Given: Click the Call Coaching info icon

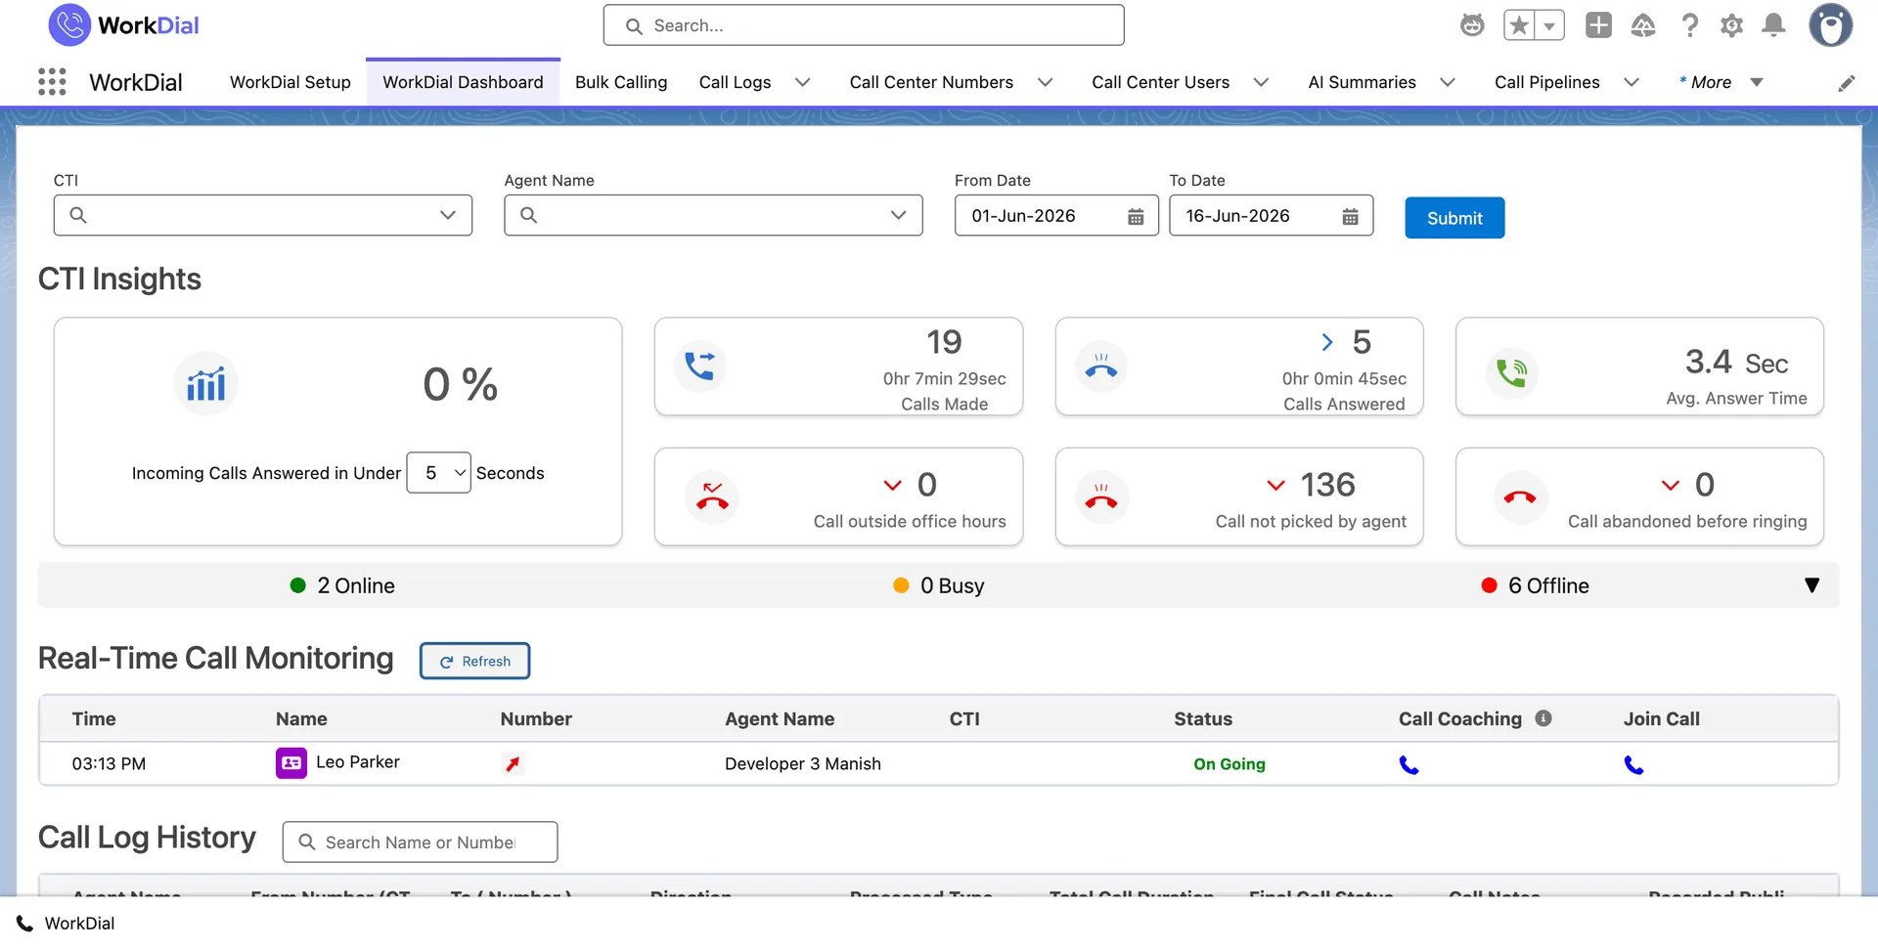Looking at the screenshot, I should tap(1543, 718).
